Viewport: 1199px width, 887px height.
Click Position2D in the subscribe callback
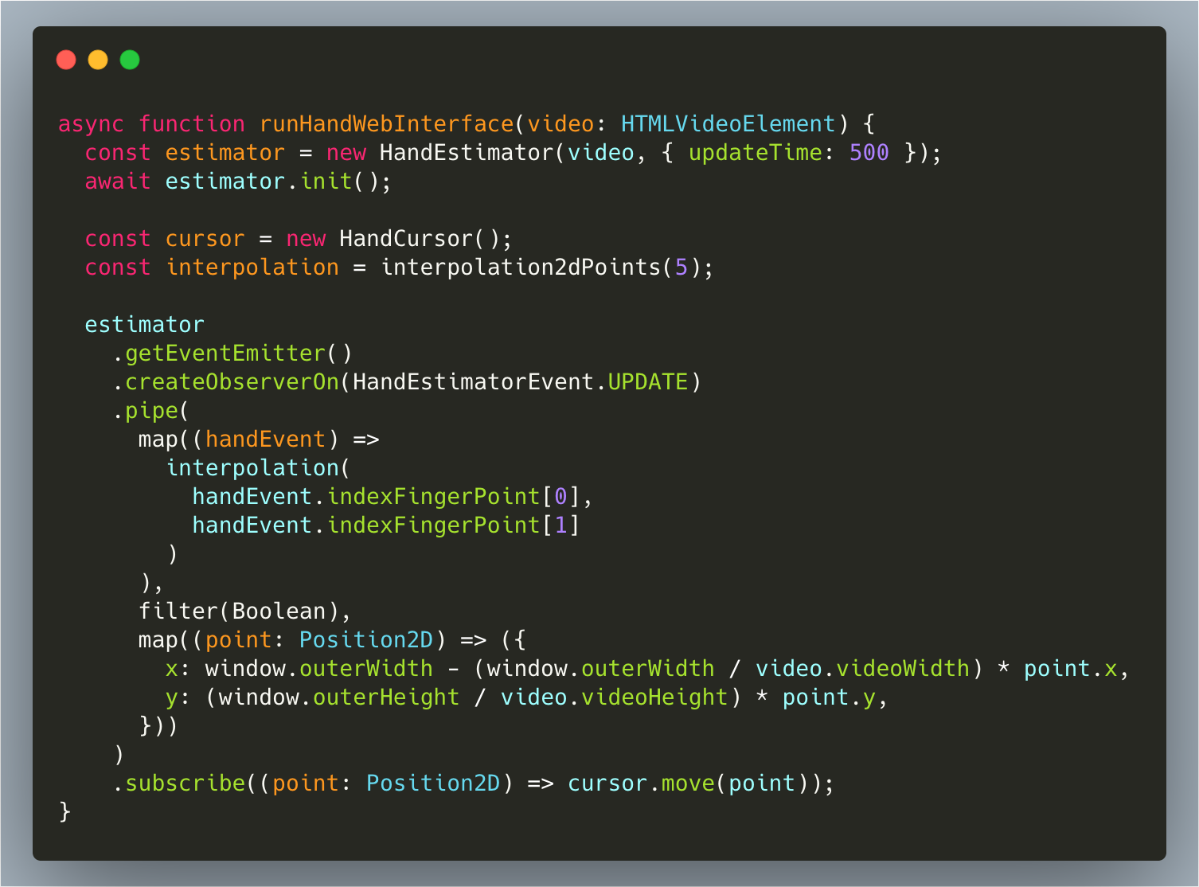pos(433,783)
